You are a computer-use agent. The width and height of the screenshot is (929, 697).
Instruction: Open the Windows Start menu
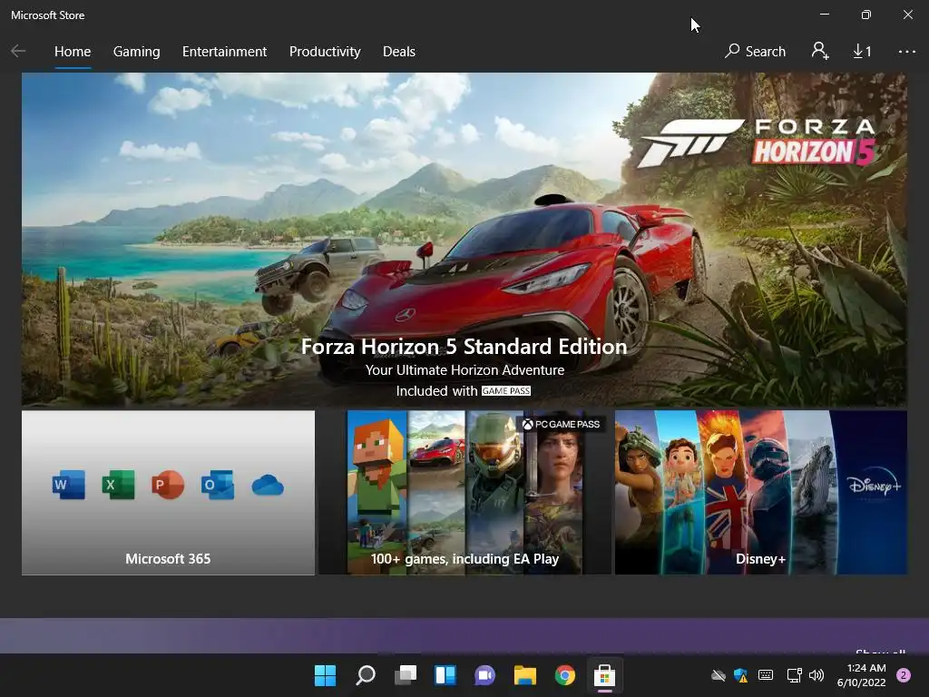[x=325, y=675]
